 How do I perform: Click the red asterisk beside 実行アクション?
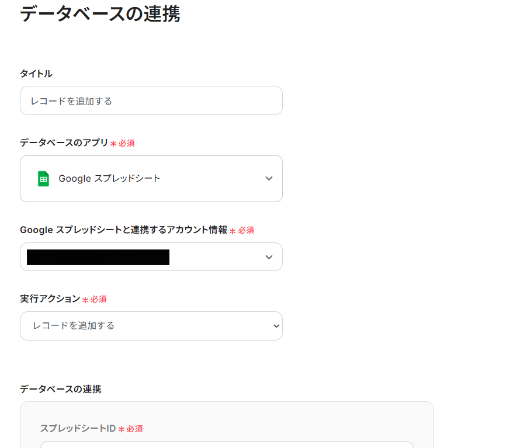click(85, 300)
